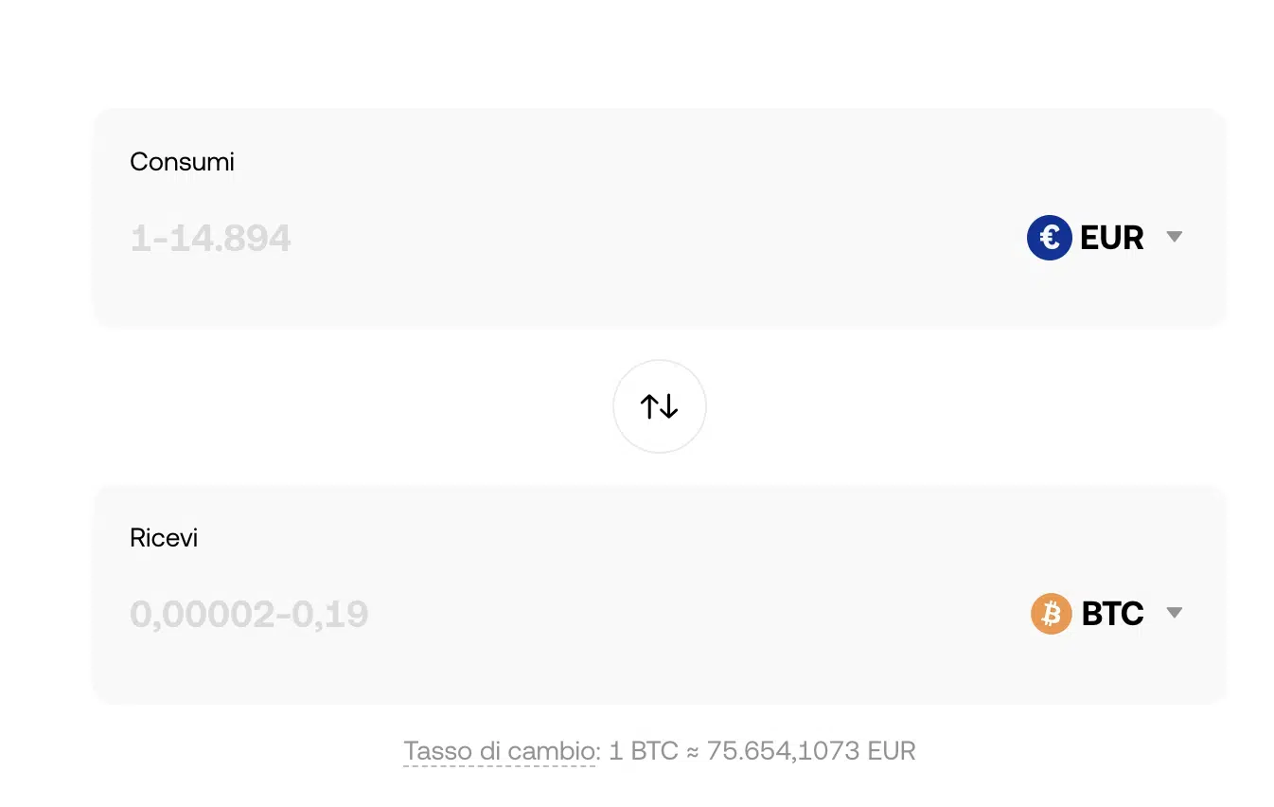Click the underlined Tasso di cambio link

[500, 752]
